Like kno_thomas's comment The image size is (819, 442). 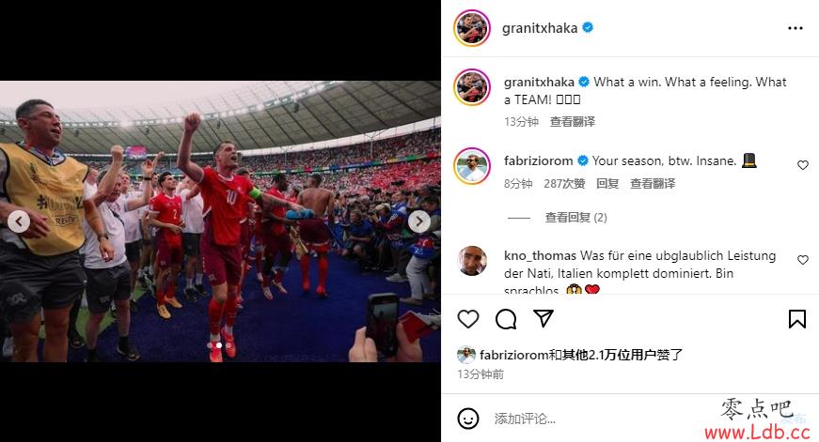803,260
